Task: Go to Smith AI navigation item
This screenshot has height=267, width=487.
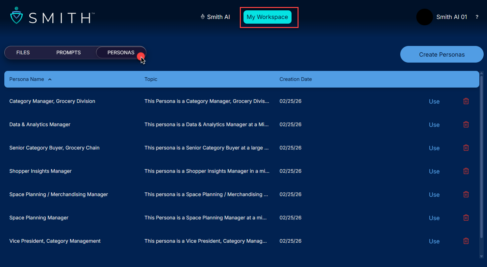Action: 215,17
